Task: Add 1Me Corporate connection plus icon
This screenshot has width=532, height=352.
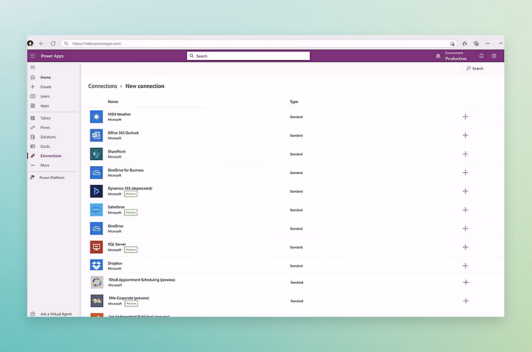Action: click(x=466, y=301)
